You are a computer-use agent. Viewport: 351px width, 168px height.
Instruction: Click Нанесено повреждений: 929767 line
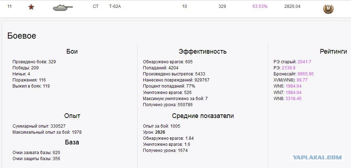pos(176,80)
